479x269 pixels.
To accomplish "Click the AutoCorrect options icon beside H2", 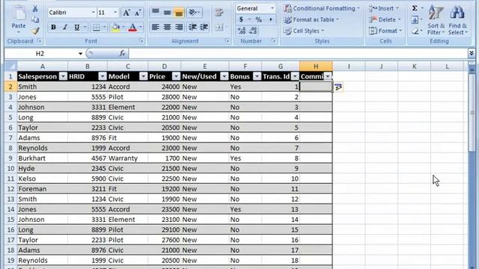I will pyautogui.click(x=338, y=87).
